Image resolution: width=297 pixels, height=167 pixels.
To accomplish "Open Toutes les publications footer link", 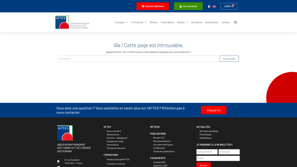I will point(164,151).
